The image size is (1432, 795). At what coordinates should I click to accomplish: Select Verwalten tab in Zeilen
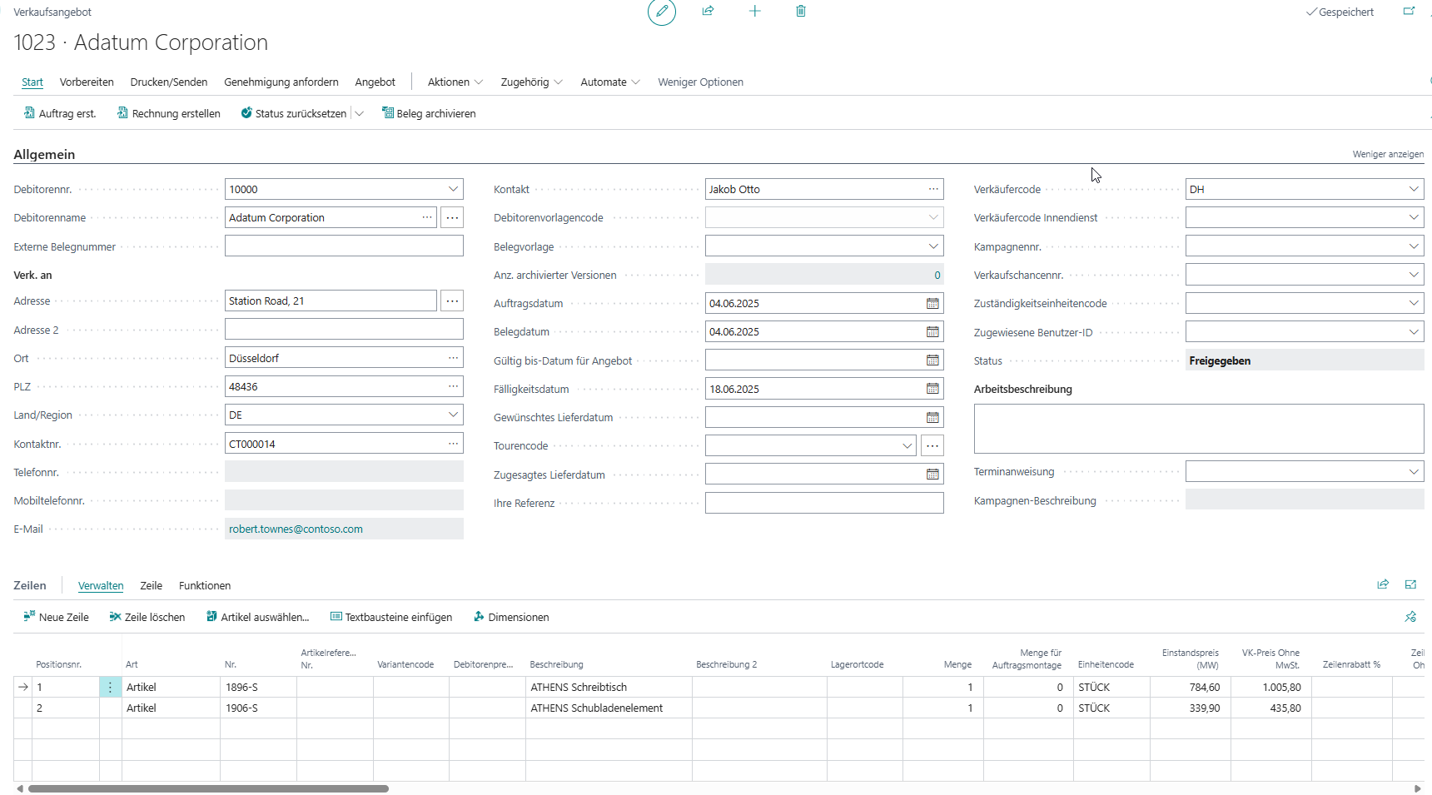(x=101, y=585)
